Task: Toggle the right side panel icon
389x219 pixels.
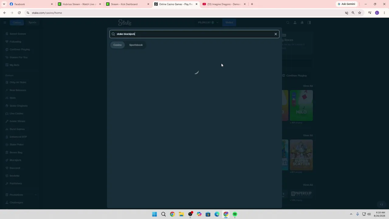Action: [309, 23]
